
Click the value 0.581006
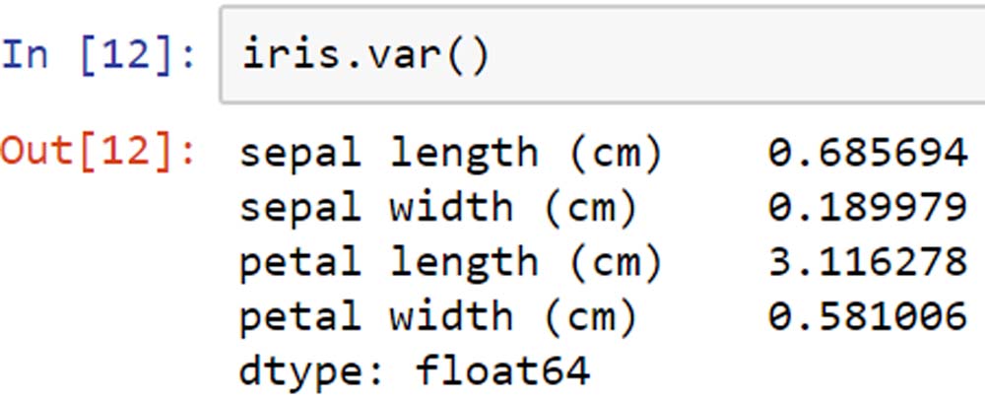pyautogui.click(x=868, y=315)
